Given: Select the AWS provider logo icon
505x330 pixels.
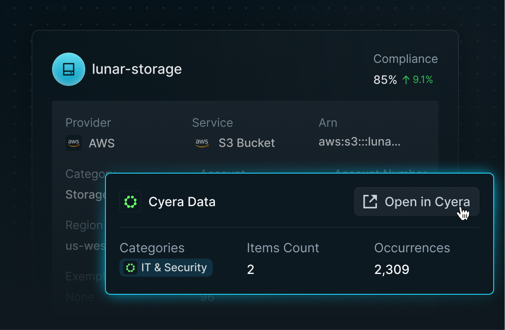Looking at the screenshot, I should [x=73, y=143].
